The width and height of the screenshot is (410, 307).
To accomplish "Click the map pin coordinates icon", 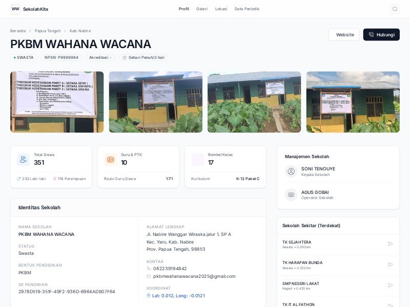I will point(149,296).
